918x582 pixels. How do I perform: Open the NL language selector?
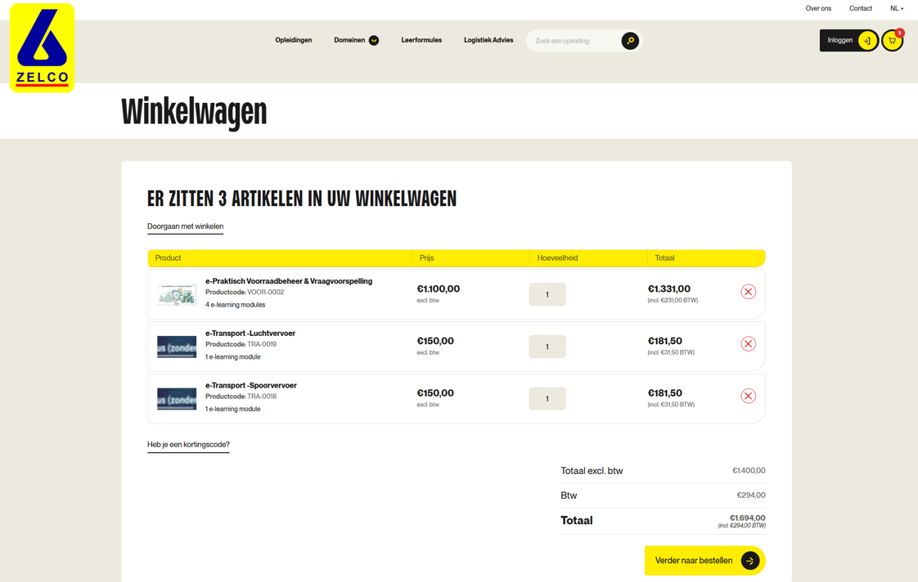pos(897,8)
